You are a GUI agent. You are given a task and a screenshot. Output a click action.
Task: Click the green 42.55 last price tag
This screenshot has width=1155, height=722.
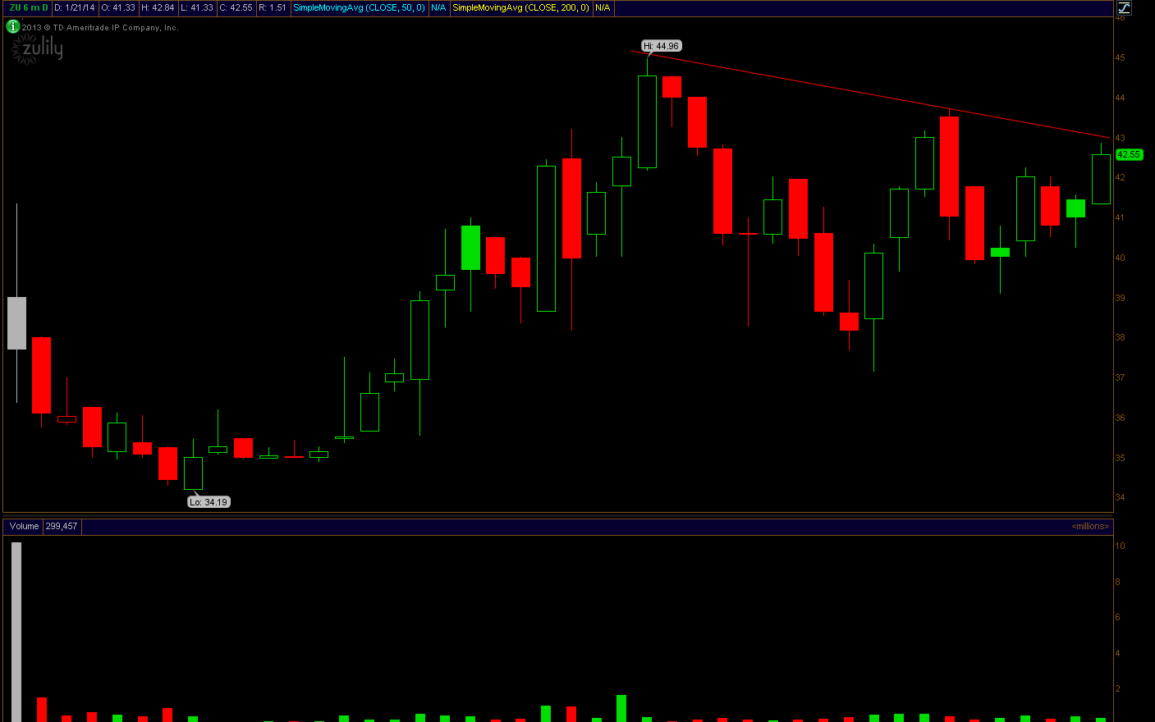[x=1129, y=154]
